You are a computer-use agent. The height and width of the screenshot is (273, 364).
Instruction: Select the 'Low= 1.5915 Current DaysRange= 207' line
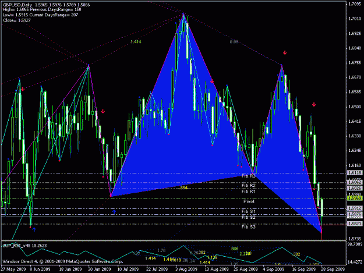(x=40, y=15)
